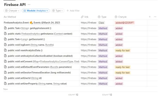Image resolution: width=160 pixels, height=98 pixels.
Task: Follow the firebase link in the setUserProperty row
Action: tap(88, 84)
